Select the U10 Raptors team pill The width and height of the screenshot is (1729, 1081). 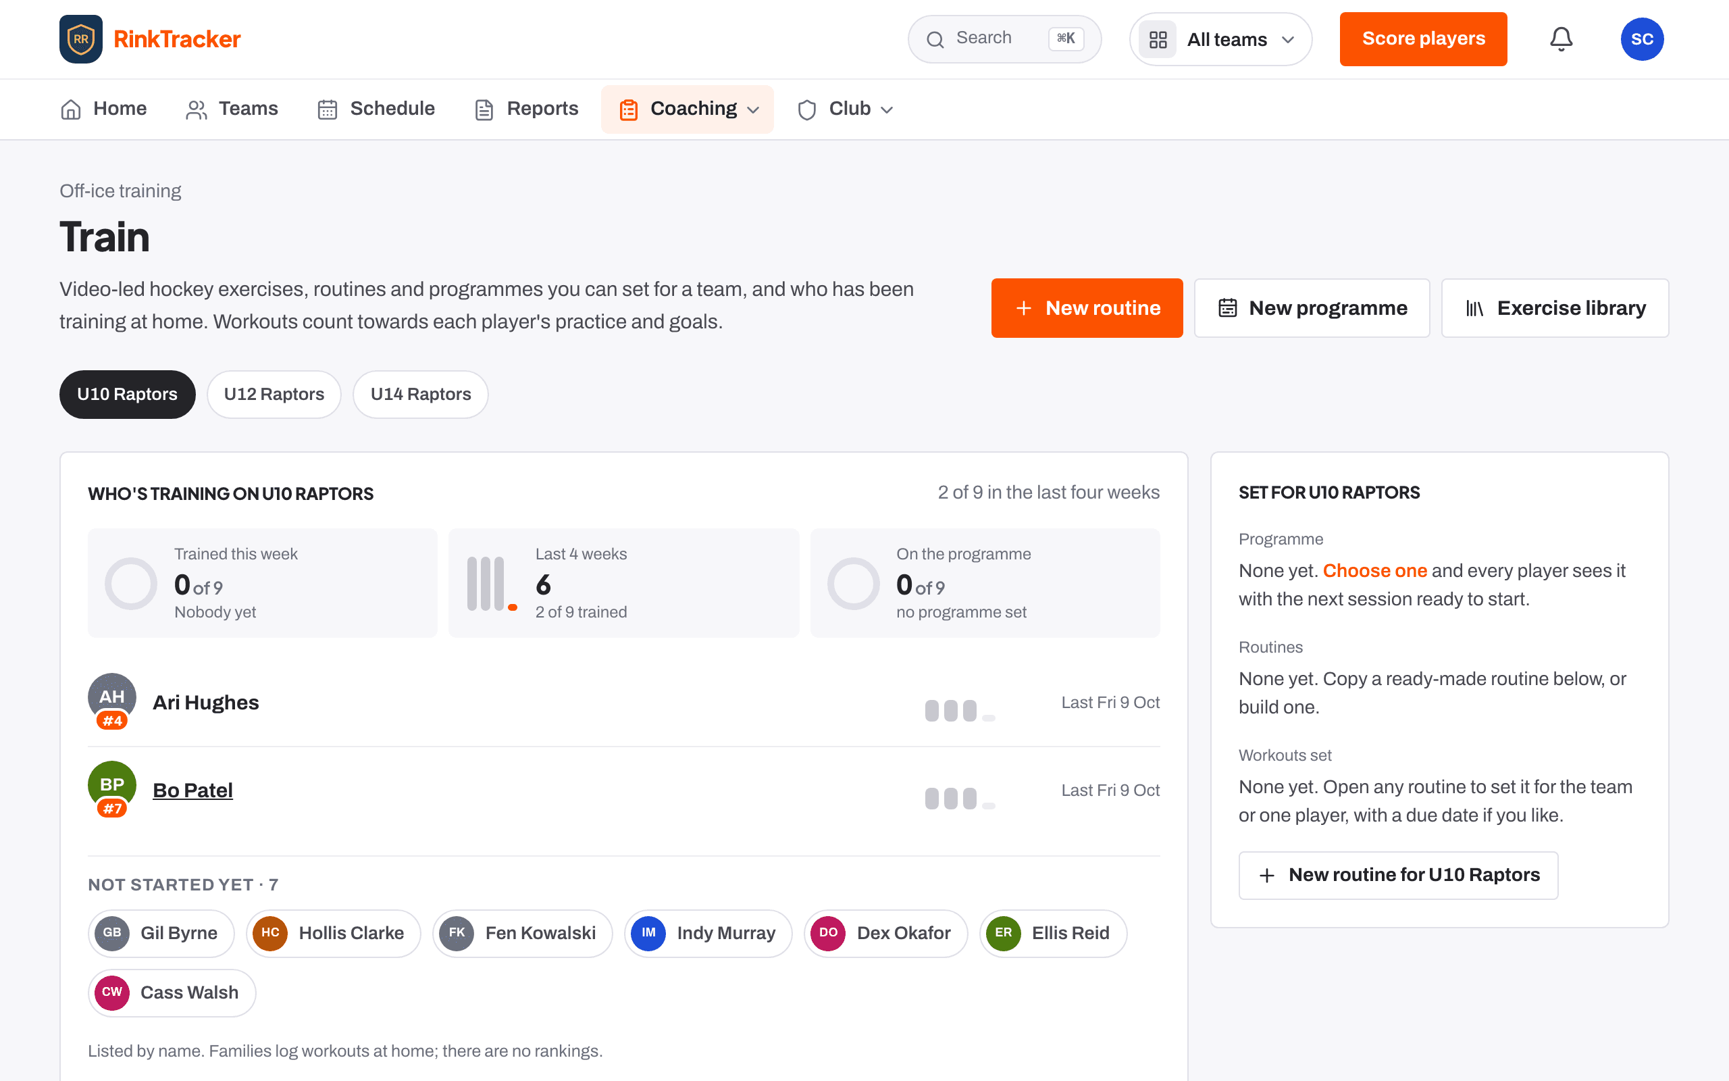(127, 394)
